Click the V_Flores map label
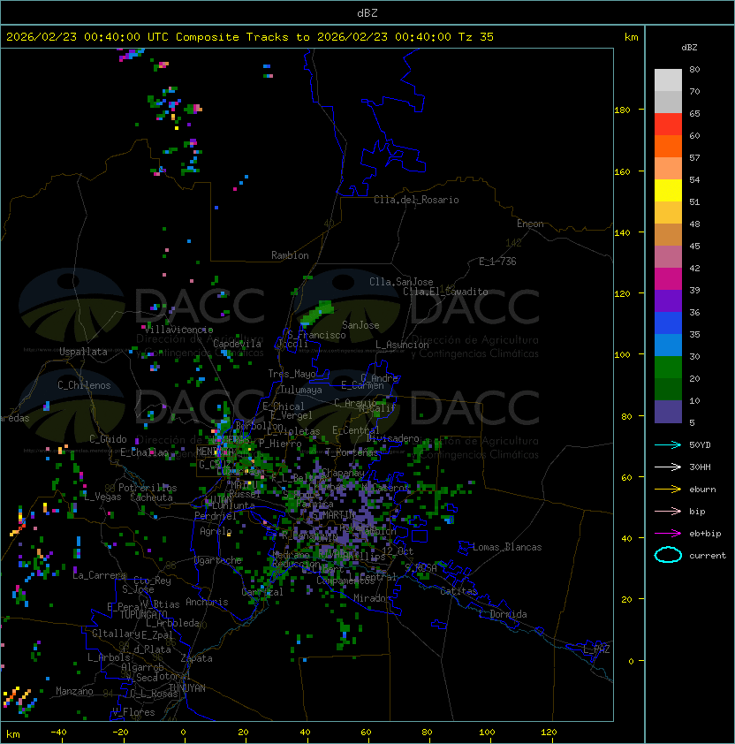The image size is (735, 744). (133, 712)
